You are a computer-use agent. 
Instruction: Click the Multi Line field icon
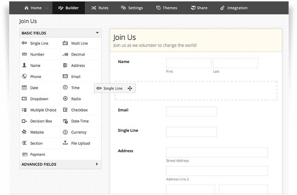coord(65,43)
